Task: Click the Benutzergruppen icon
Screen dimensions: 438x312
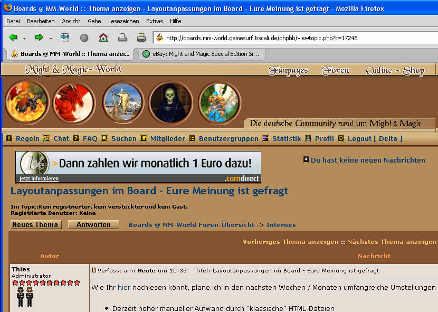Action: tap(192, 138)
